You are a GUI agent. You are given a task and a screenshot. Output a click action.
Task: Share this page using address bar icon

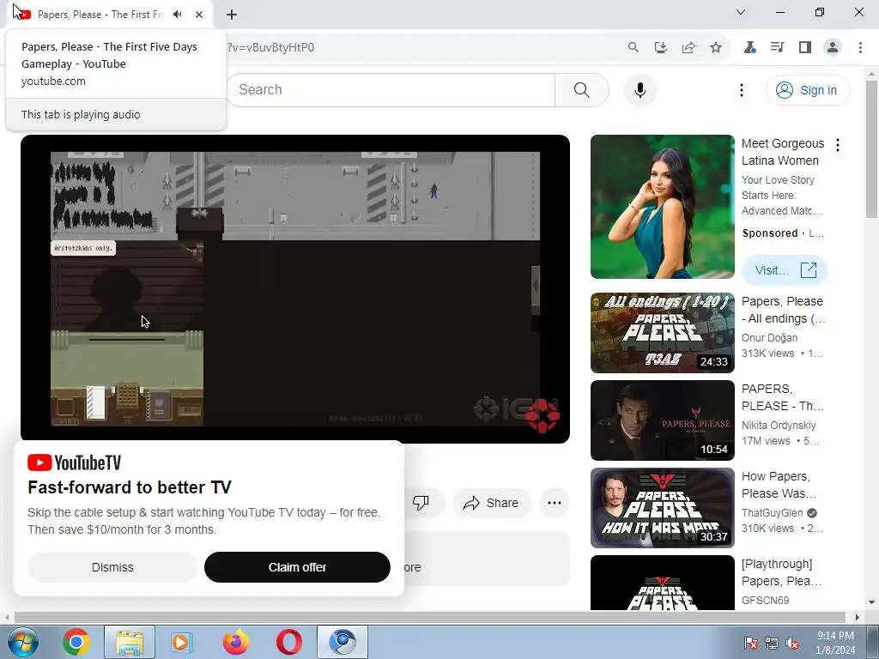688,48
